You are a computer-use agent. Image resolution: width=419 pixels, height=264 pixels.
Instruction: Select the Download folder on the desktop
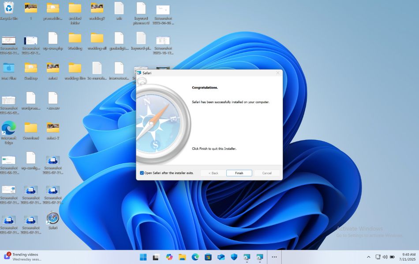coord(31,128)
